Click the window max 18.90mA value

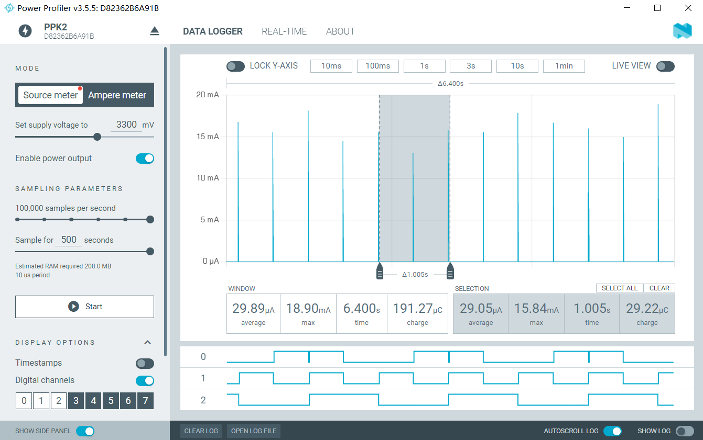click(x=308, y=309)
